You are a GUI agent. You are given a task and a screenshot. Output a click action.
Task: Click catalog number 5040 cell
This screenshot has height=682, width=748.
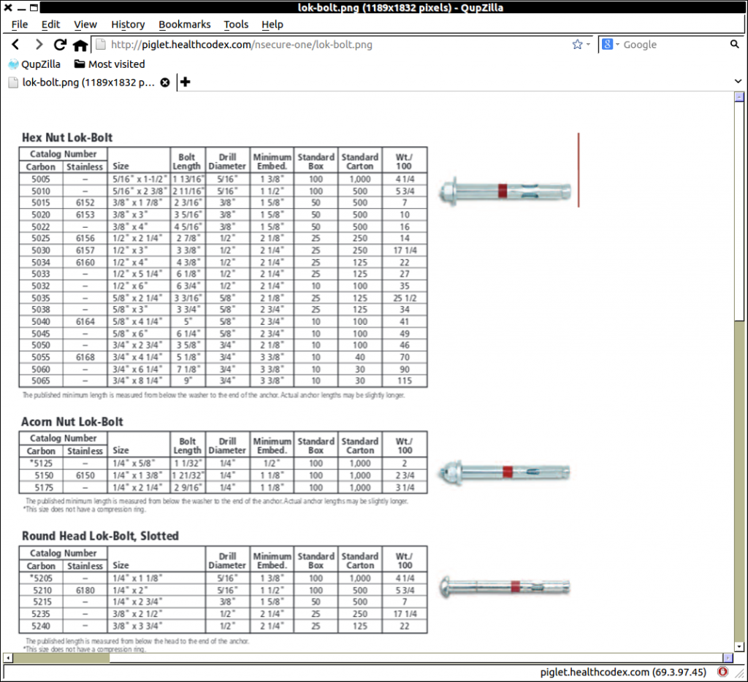41,321
